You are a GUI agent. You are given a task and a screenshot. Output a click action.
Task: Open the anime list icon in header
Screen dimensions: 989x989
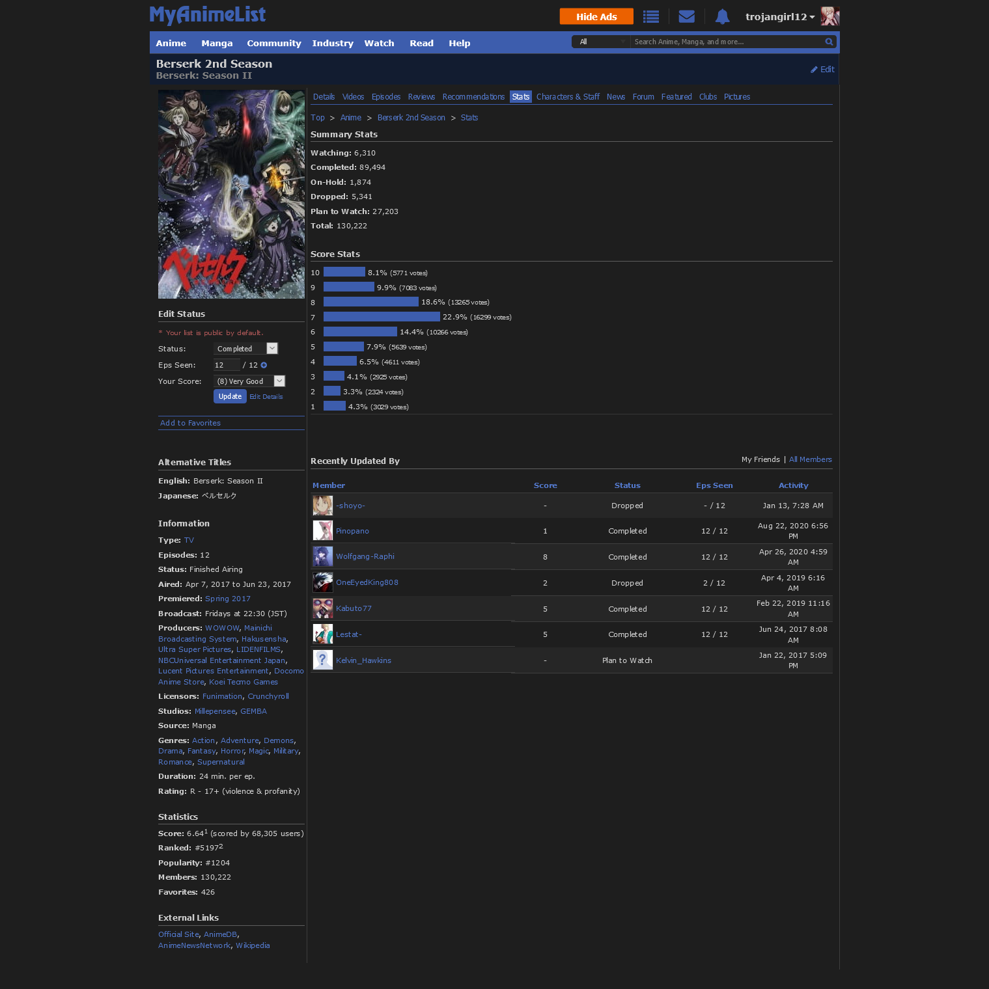651,16
